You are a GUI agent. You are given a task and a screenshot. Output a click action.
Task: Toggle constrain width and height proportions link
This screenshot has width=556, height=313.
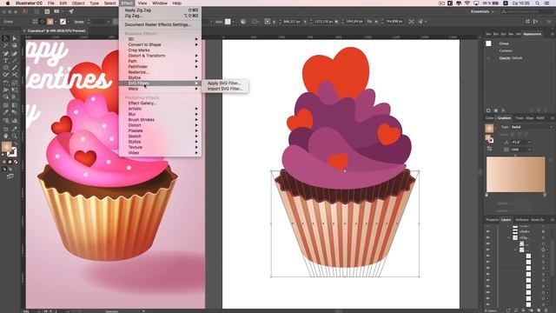point(369,21)
